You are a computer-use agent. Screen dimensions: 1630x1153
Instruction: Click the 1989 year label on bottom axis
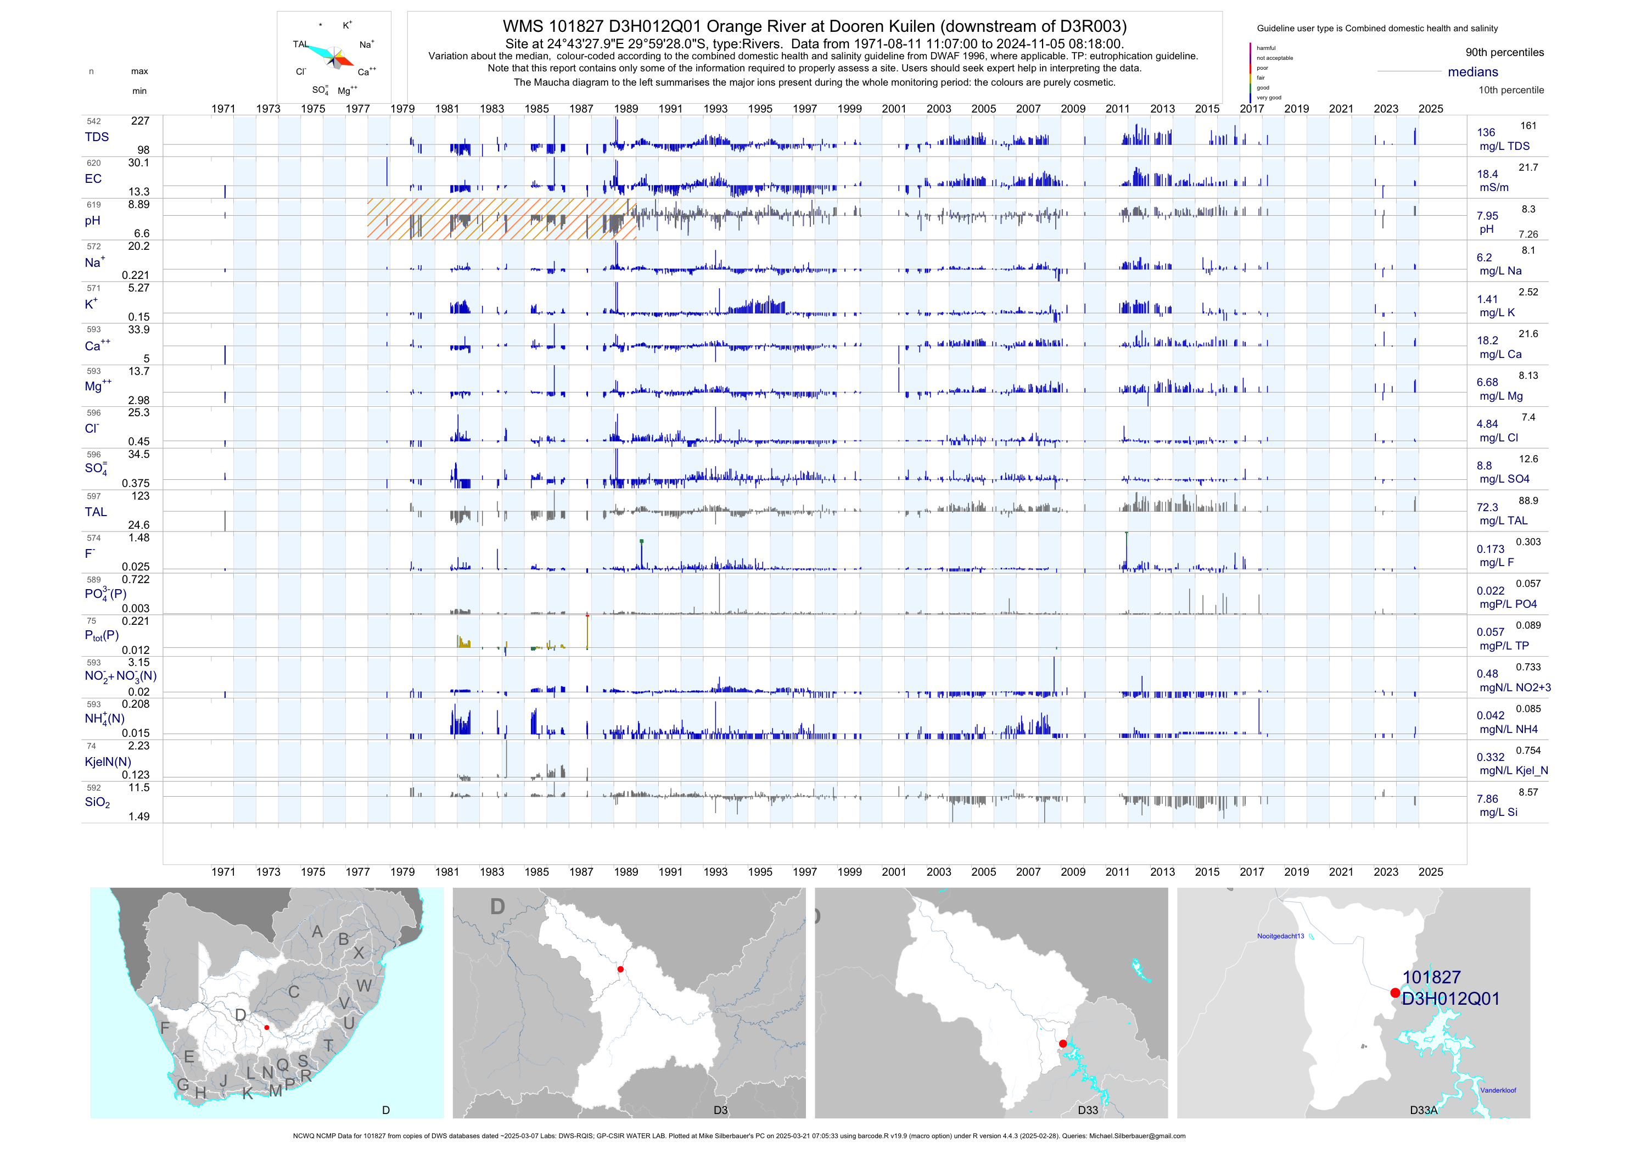pos(625,872)
